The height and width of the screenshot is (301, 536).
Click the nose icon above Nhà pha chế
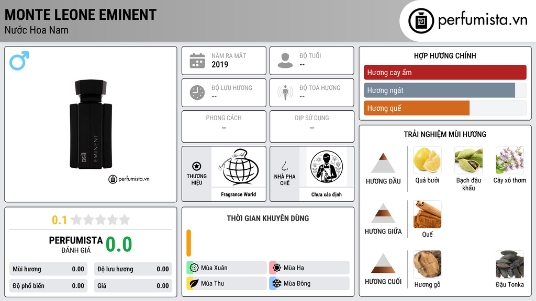[284, 166]
